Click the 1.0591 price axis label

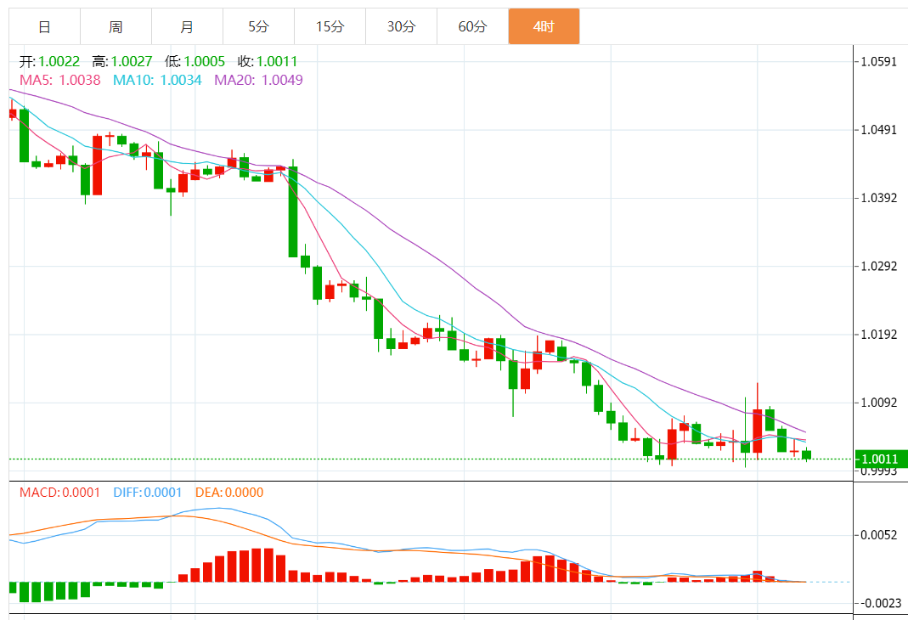coord(879,62)
